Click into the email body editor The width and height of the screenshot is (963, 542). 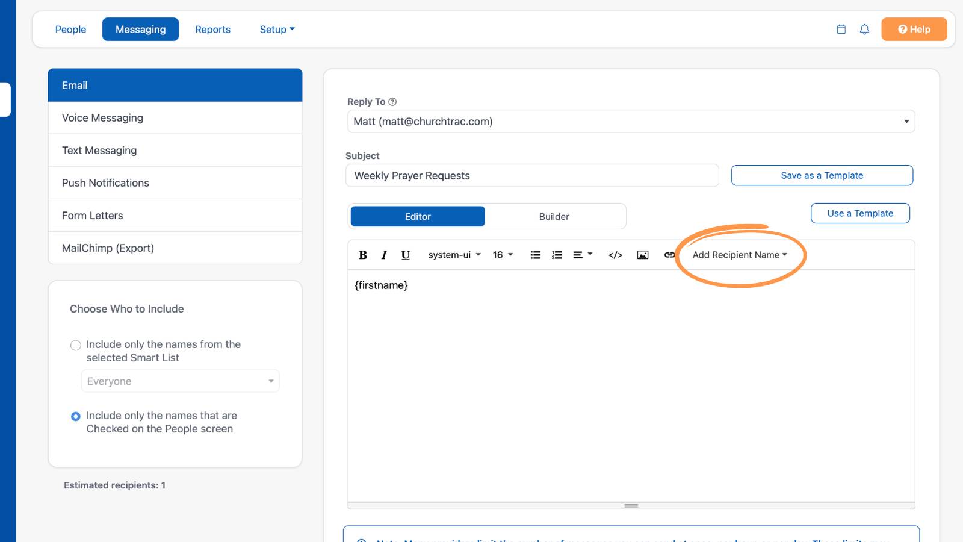[631, 385]
